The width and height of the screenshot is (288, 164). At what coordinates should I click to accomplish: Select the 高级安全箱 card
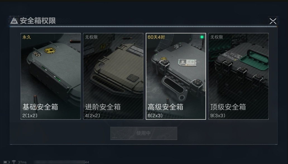[176, 76]
